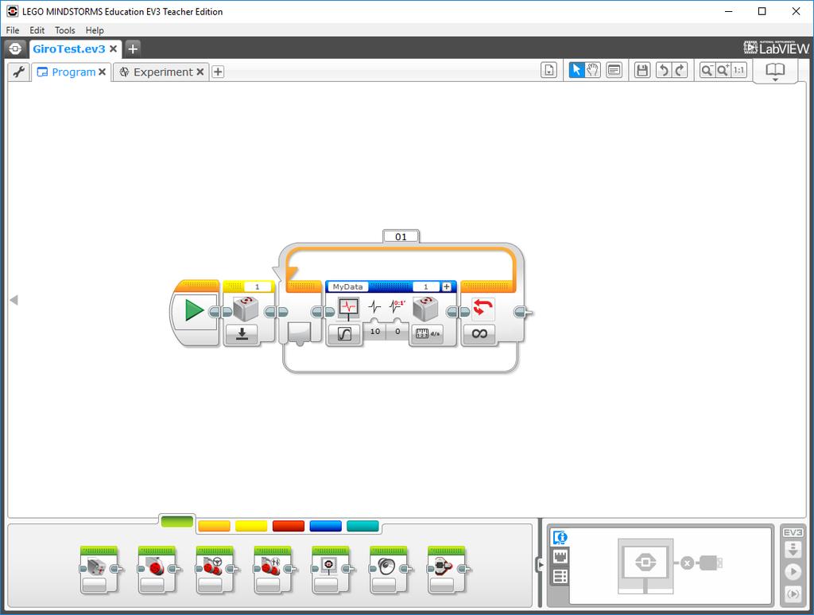Pick the Move Tank block
Screen dimensions: 814x615
click(273, 570)
